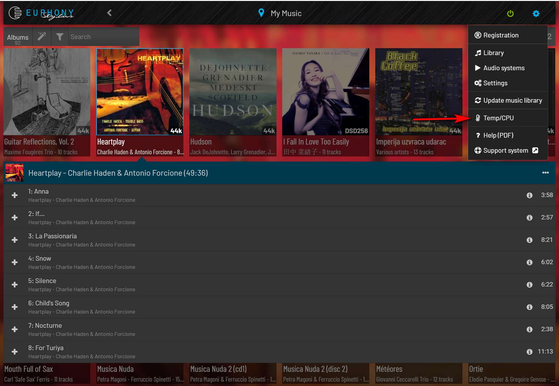The width and height of the screenshot is (559, 386).
Task: Open the blue gear settings menu
Action: (536, 13)
